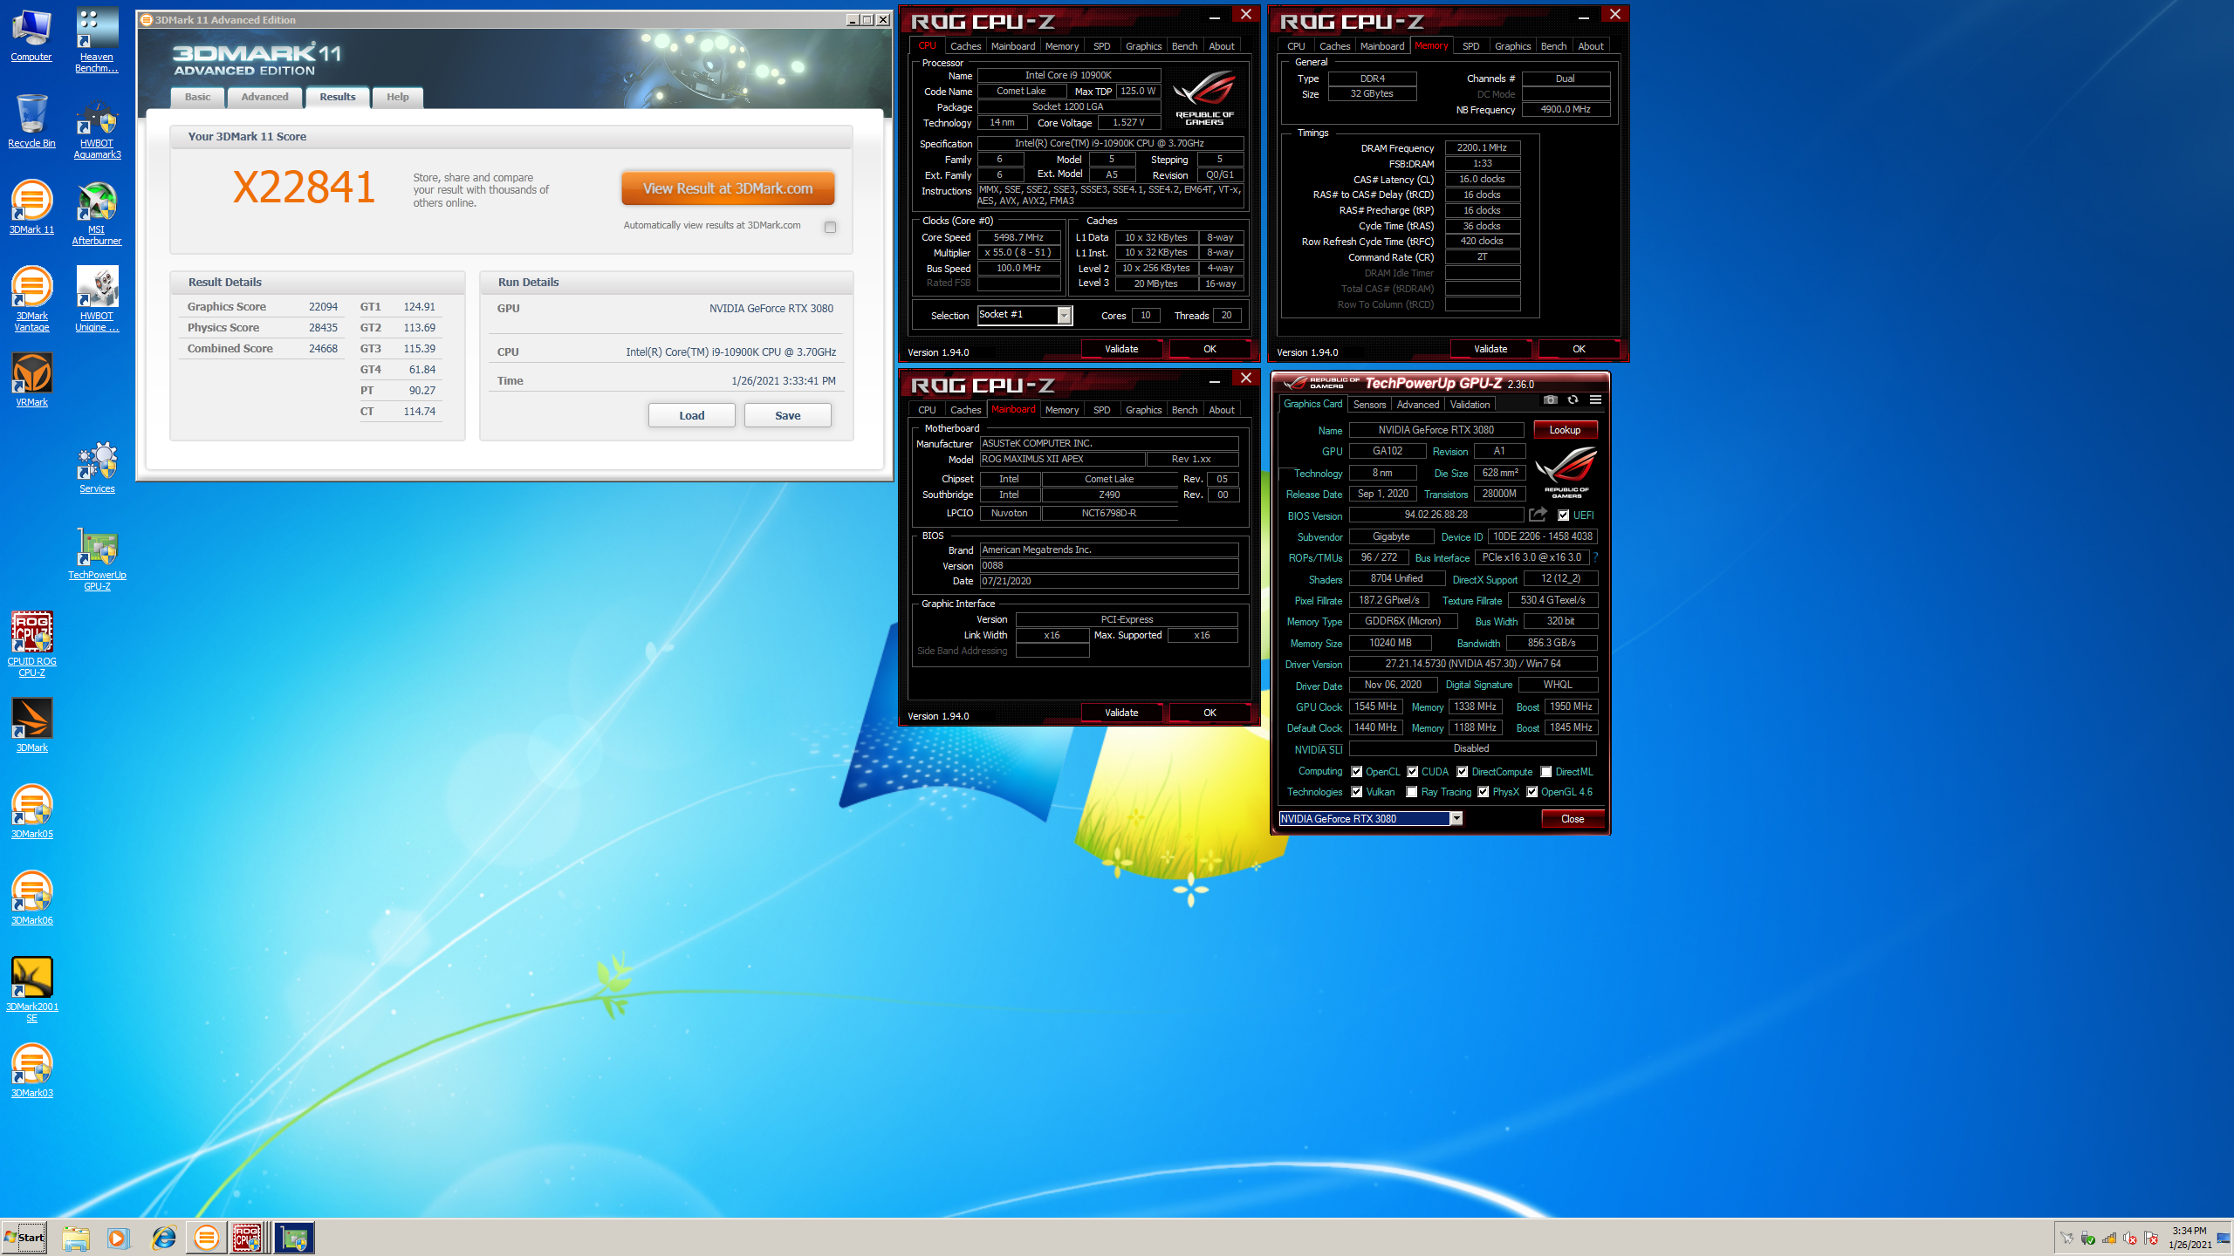Open the Validation tab in GPU-Z

1470,405
